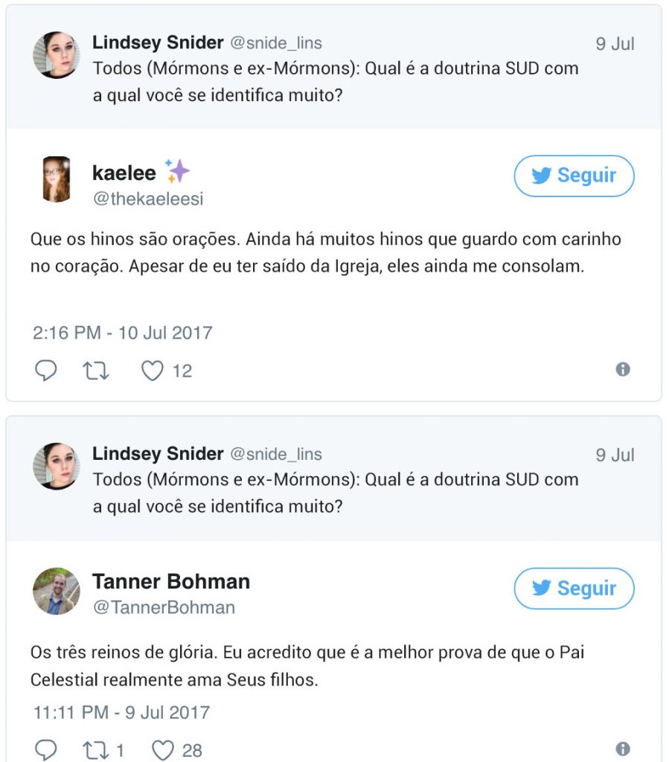Open Tanner Bohman's profile picture
This screenshot has width=669, height=762.
point(57,592)
